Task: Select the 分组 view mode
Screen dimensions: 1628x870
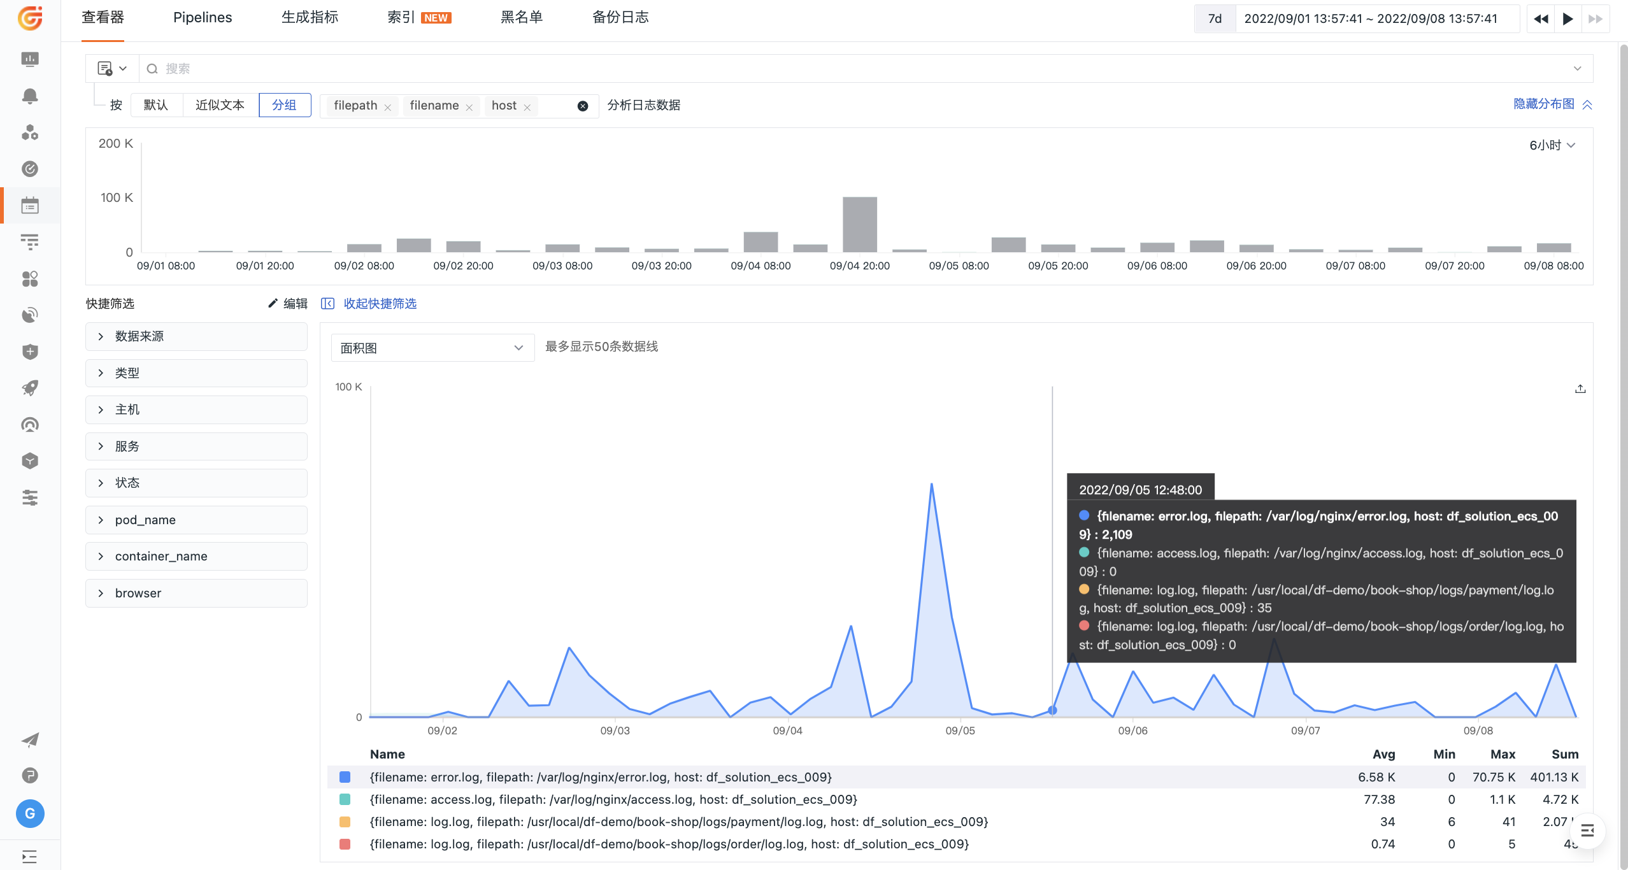Action: click(x=285, y=105)
